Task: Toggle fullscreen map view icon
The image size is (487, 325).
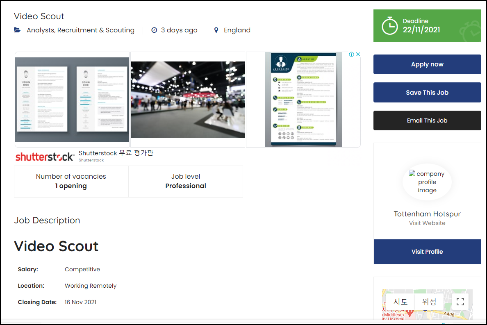Action: coord(460,302)
